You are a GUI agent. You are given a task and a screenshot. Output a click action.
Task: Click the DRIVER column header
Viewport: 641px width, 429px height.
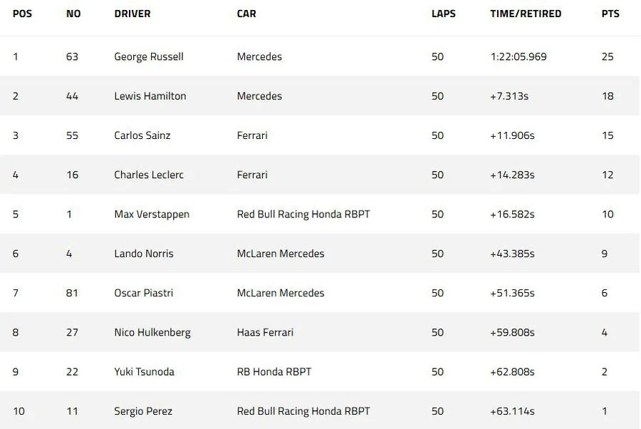click(x=132, y=14)
